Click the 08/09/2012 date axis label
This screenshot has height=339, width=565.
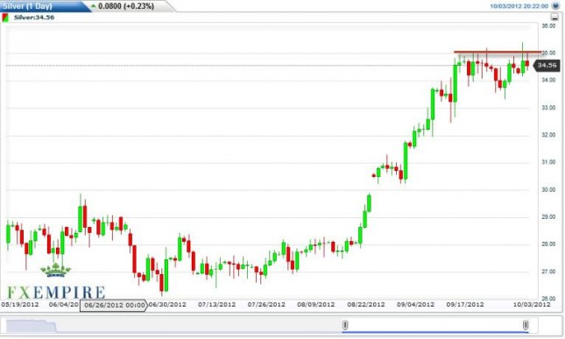(x=316, y=305)
